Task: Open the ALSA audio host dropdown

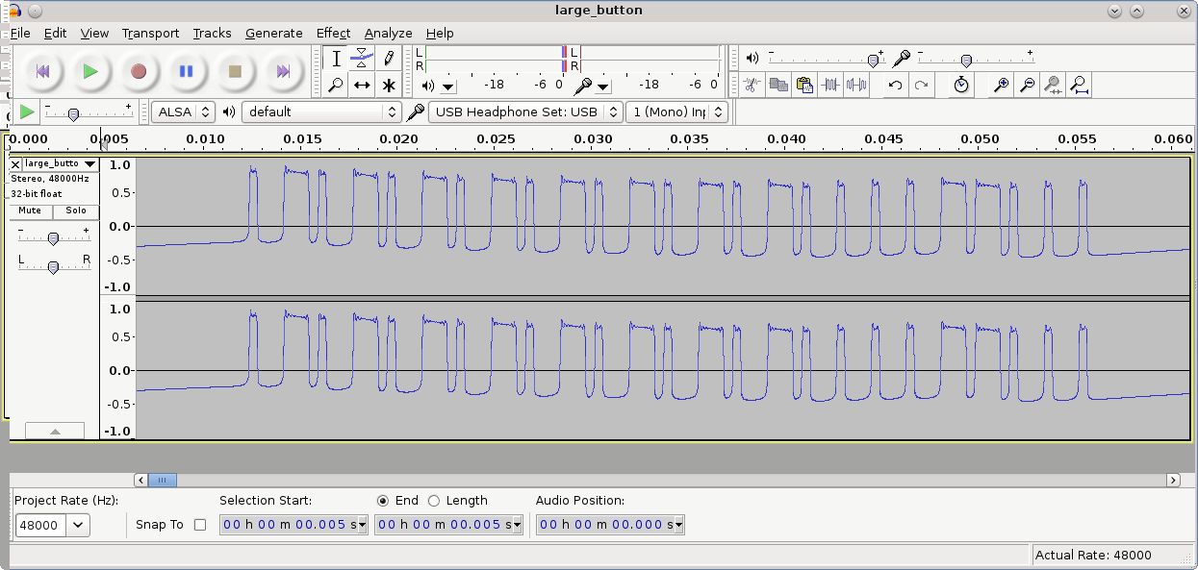Action: point(183,112)
